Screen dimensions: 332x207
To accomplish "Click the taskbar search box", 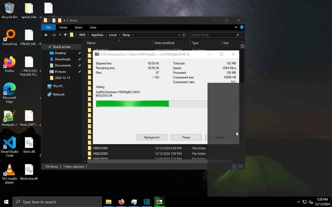I will pyautogui.click(x=57, y=202).
